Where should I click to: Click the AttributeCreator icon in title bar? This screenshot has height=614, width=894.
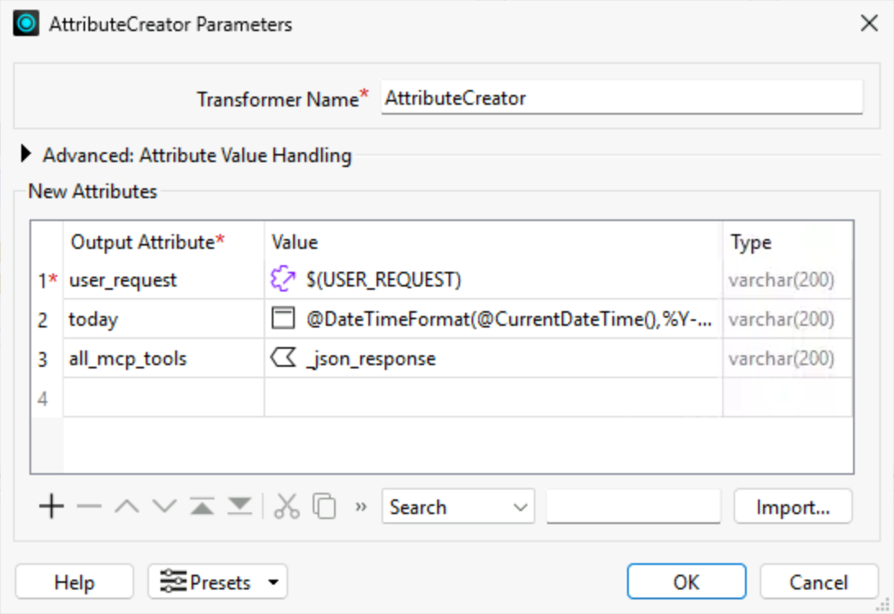coord(26,24)
